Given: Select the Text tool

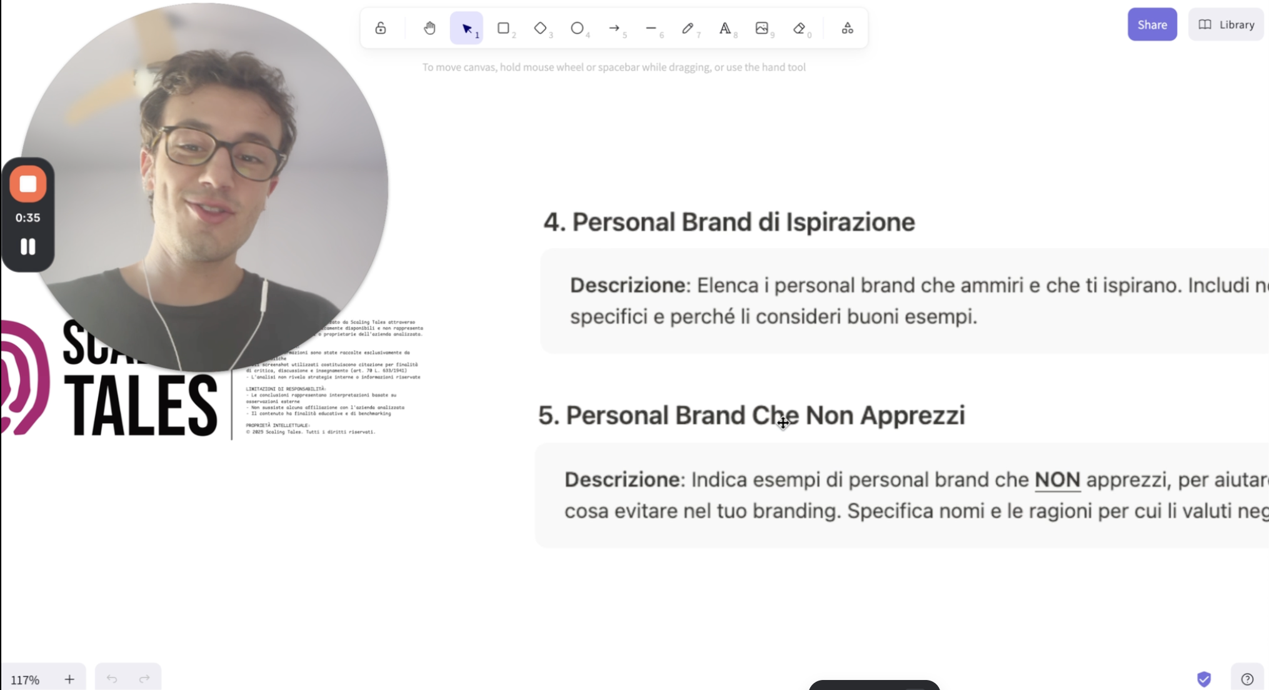Looking at the screenshot, I should [x=725, y=28].
